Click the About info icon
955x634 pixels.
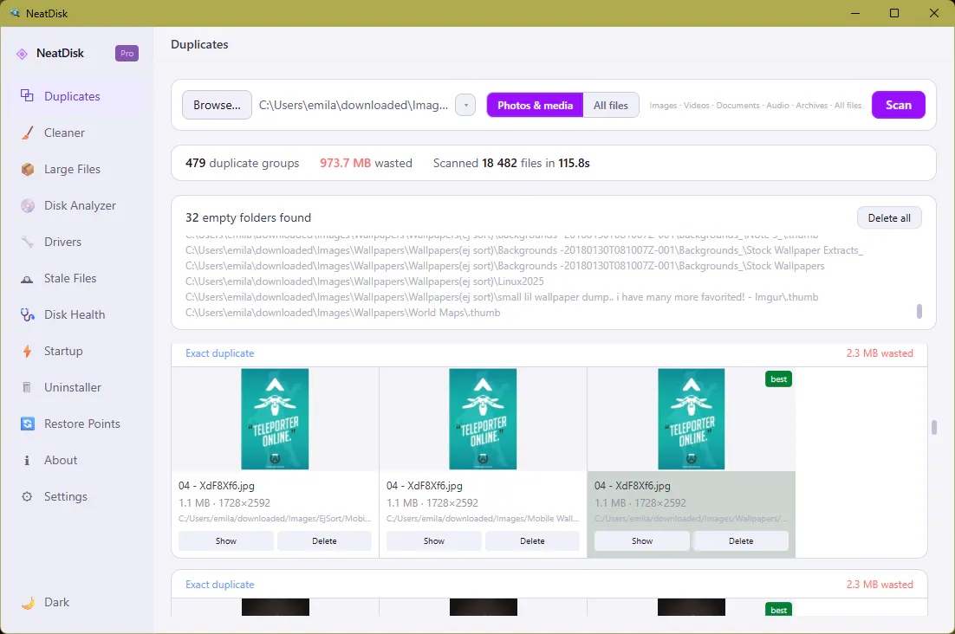click(27, 460)
